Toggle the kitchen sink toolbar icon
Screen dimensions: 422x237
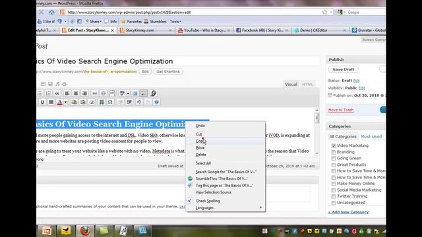[144, 93]
